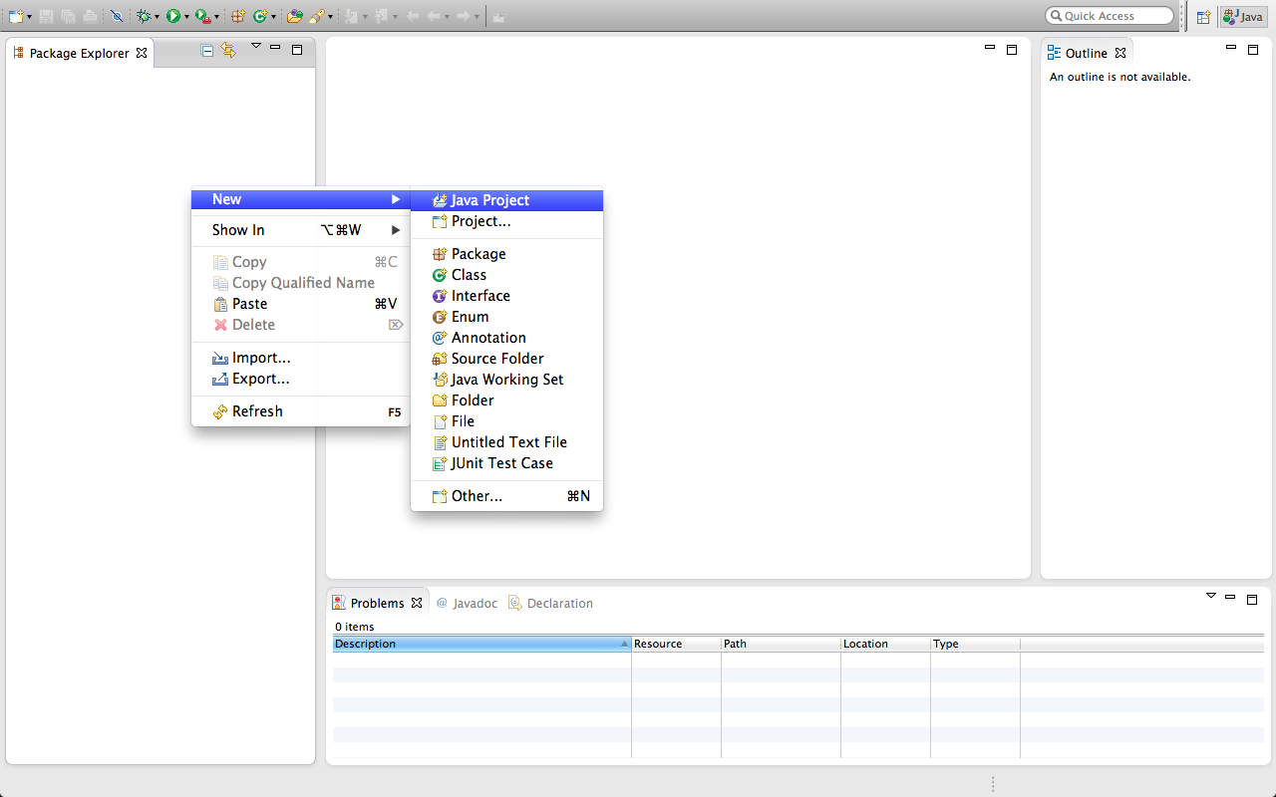This screenshot has height=797, width=1276.
Task: Select the Java perspective button
Action: [1242, 16]
